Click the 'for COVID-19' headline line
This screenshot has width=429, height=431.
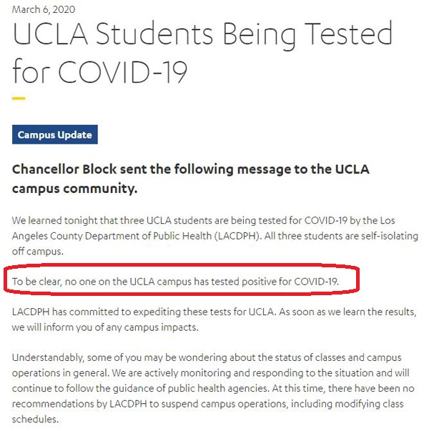pyautogui.click(x=100, y=71)
